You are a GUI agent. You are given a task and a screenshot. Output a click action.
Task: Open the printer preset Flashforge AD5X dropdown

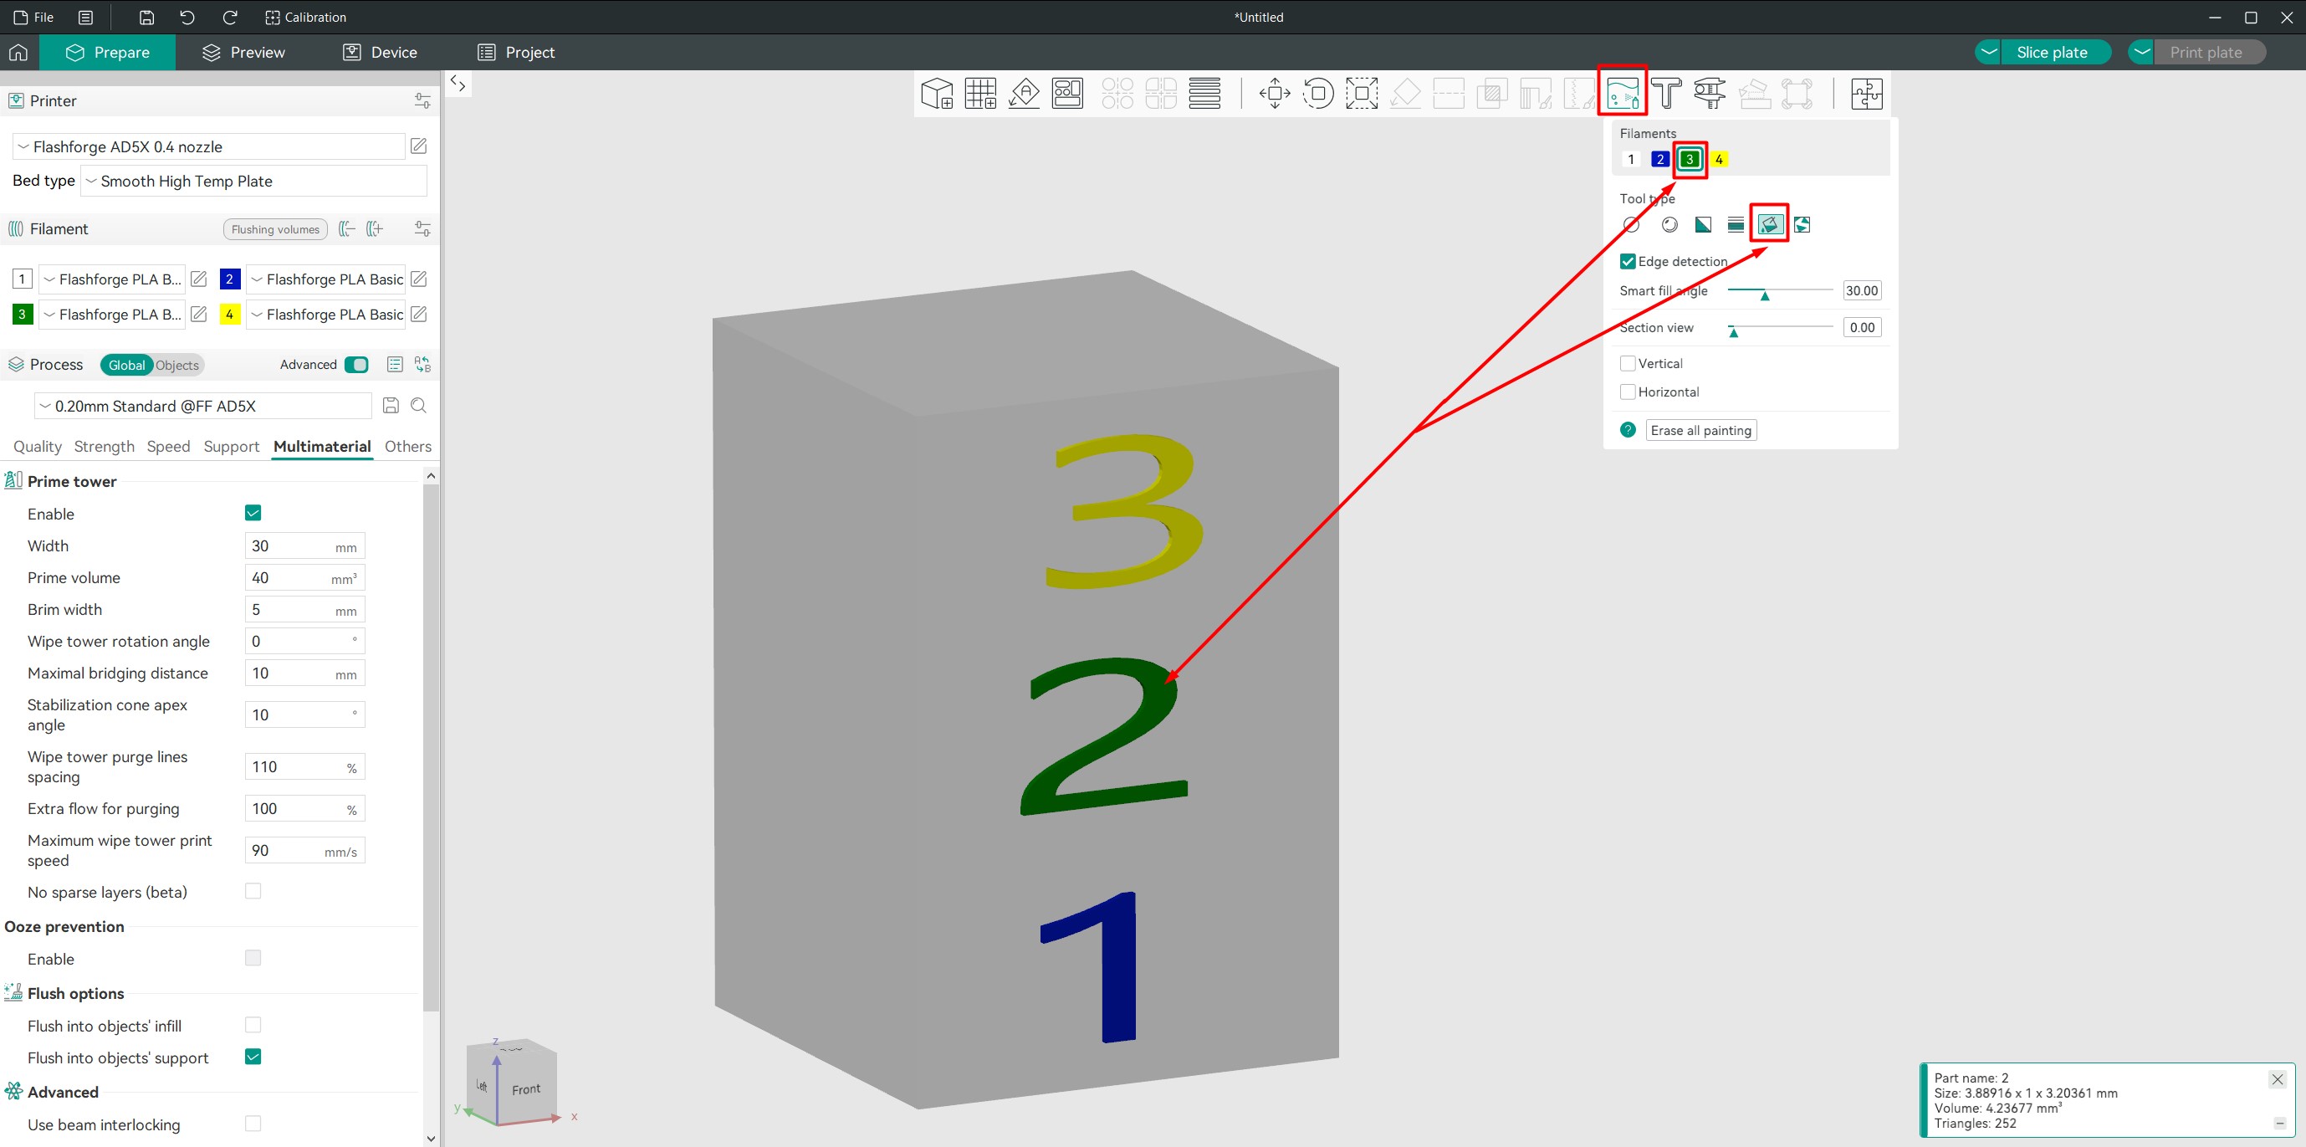208,147
